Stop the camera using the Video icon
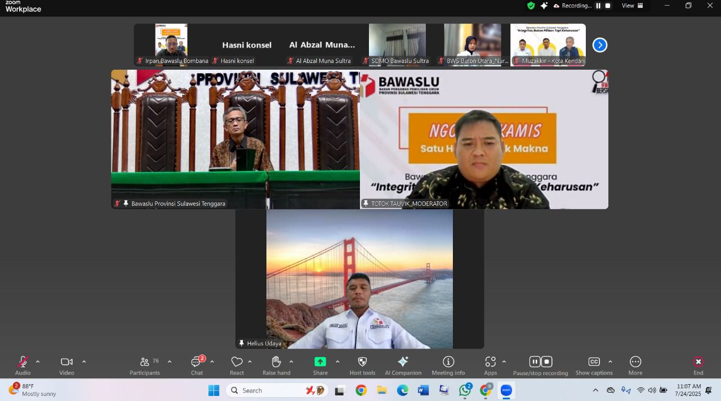The height and width of the screenshot is (401, 721). point(66,362)
